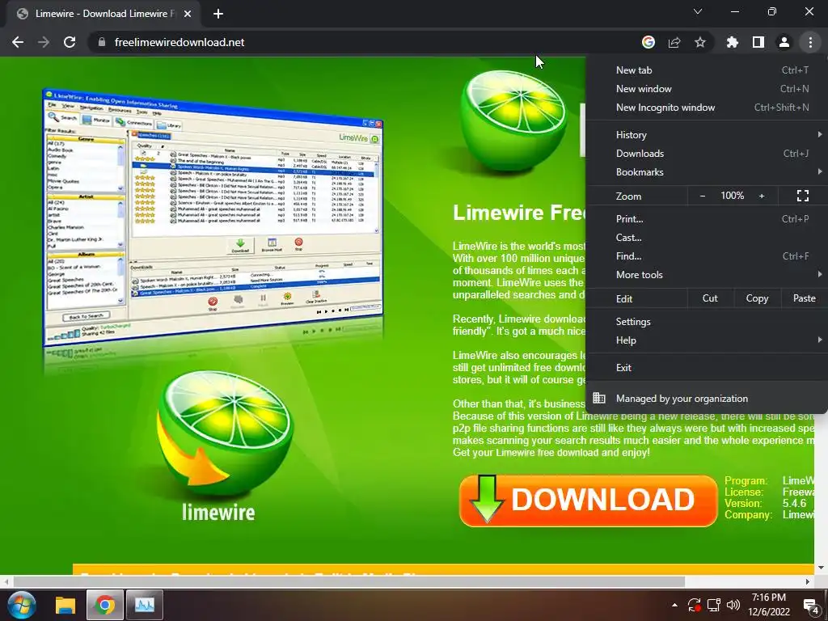Click the volume speaker icon

click(733, 605)
